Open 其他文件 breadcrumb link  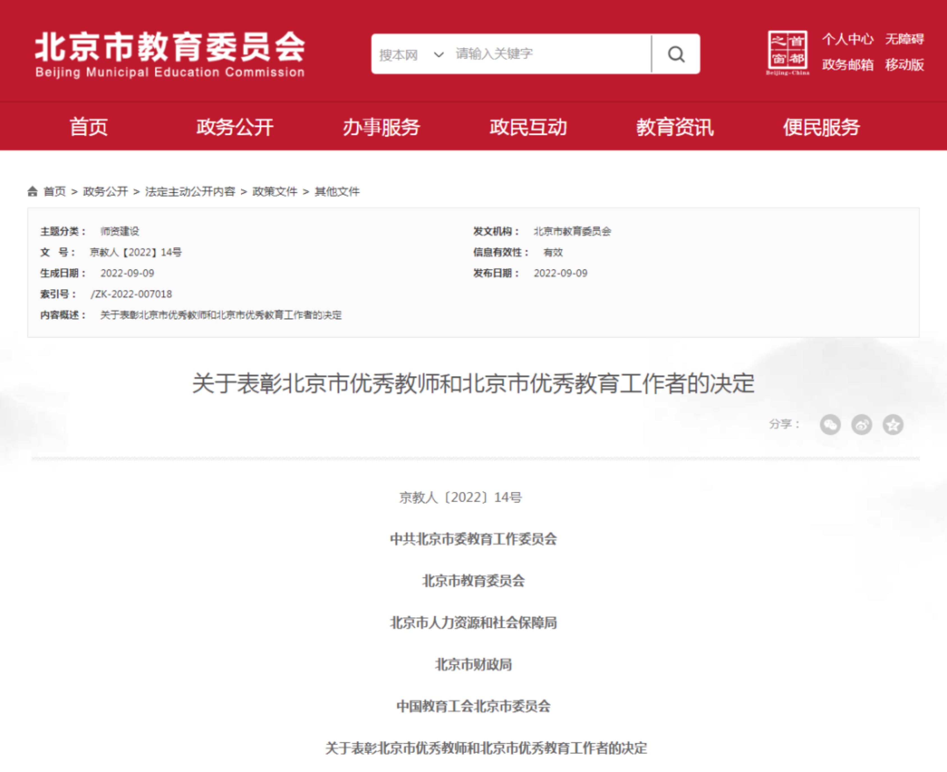(x=337, y=192)
